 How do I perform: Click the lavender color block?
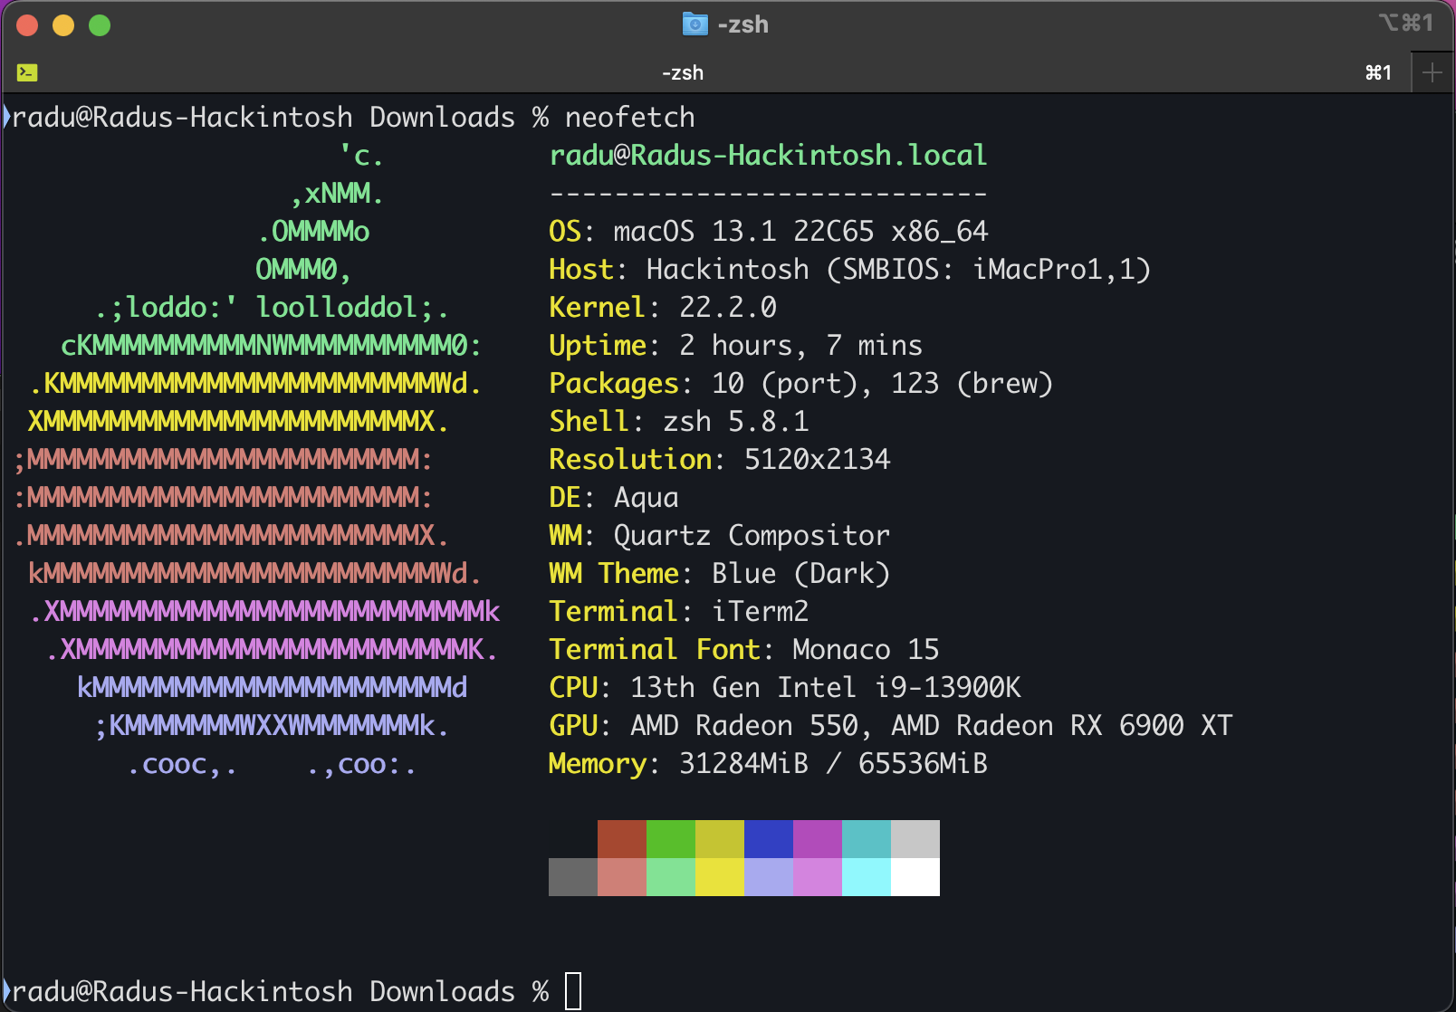pos(769,877)
